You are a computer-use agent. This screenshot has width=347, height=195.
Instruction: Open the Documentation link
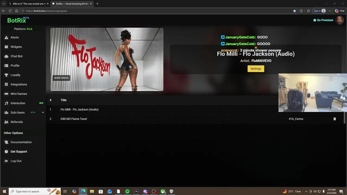21,142
